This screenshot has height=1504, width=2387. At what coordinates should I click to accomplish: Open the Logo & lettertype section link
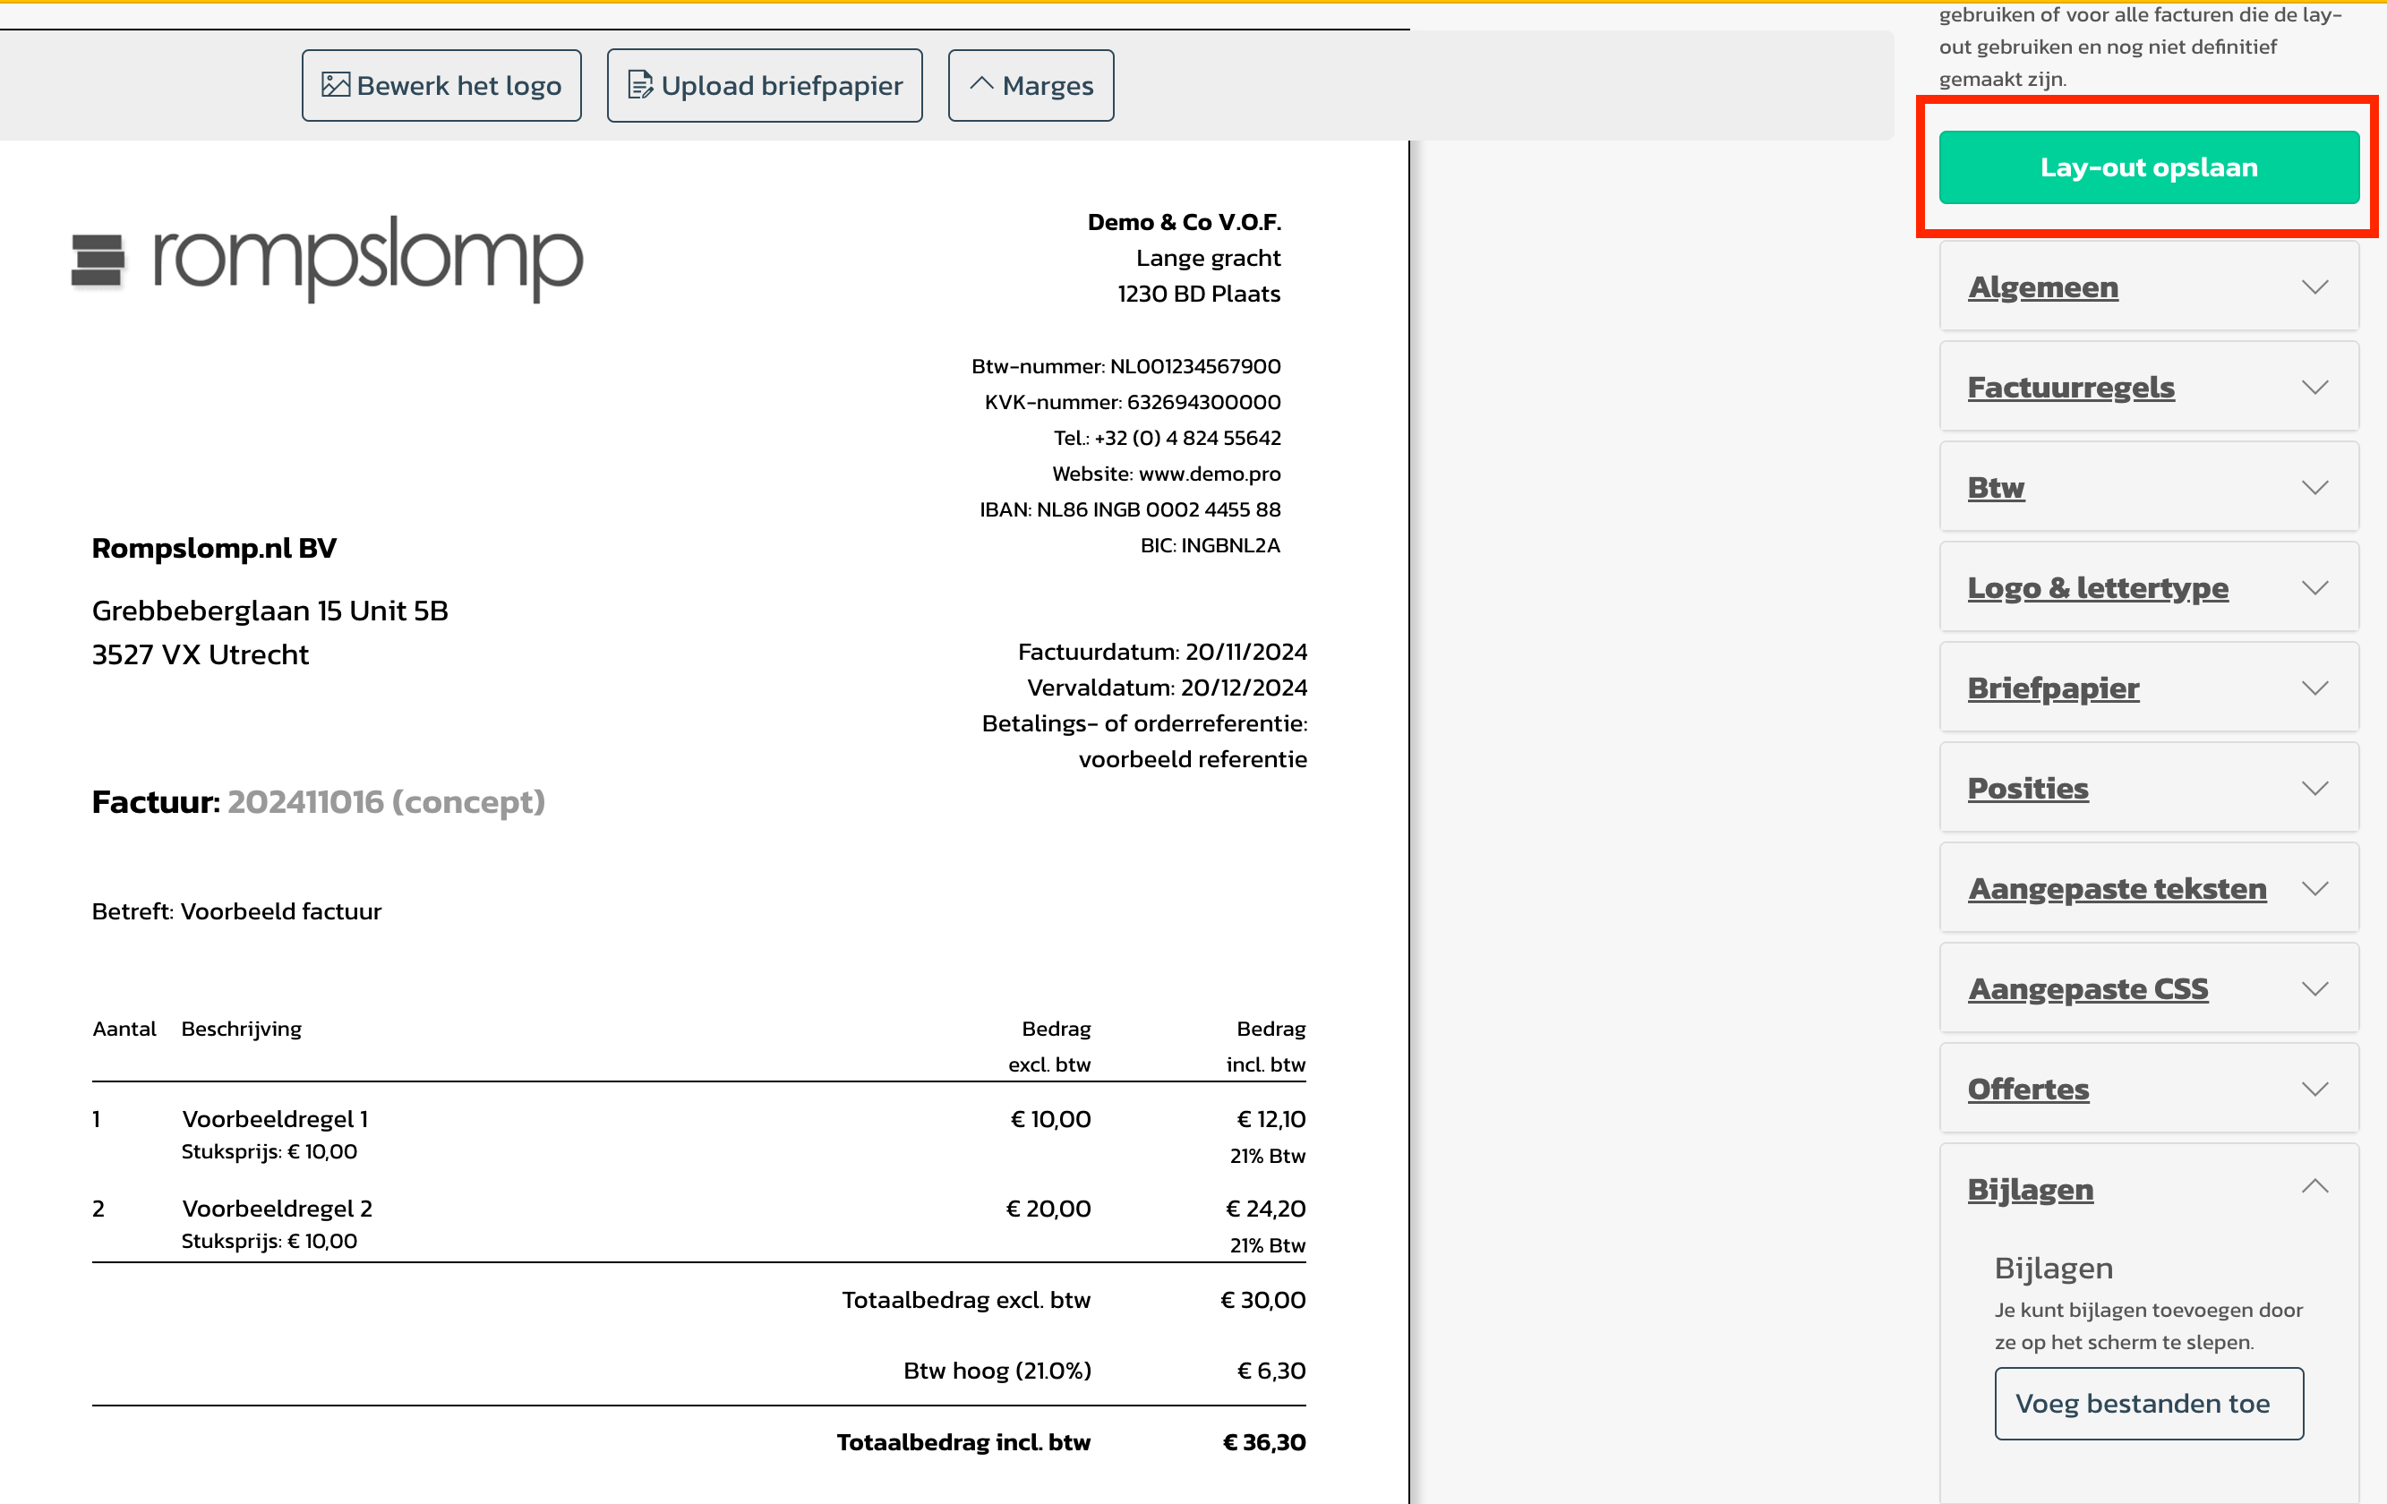pos(2098,587)
